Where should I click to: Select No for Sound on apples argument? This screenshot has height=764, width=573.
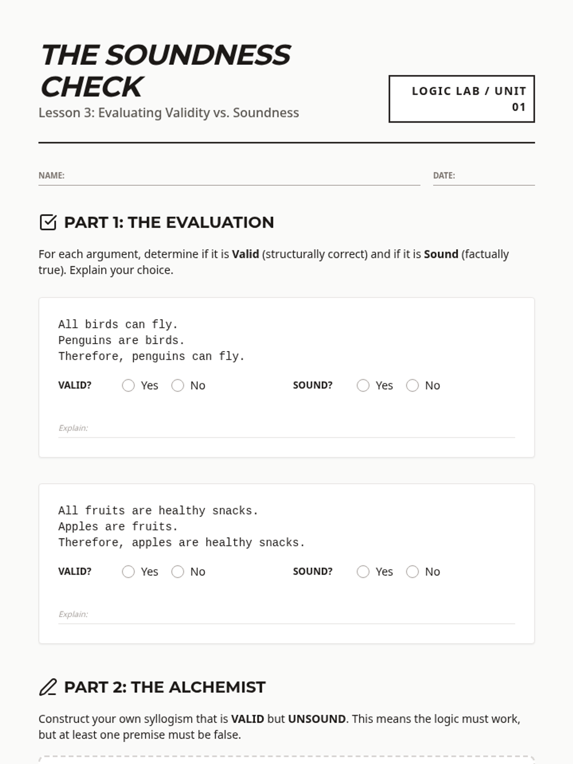coord(413,572)
